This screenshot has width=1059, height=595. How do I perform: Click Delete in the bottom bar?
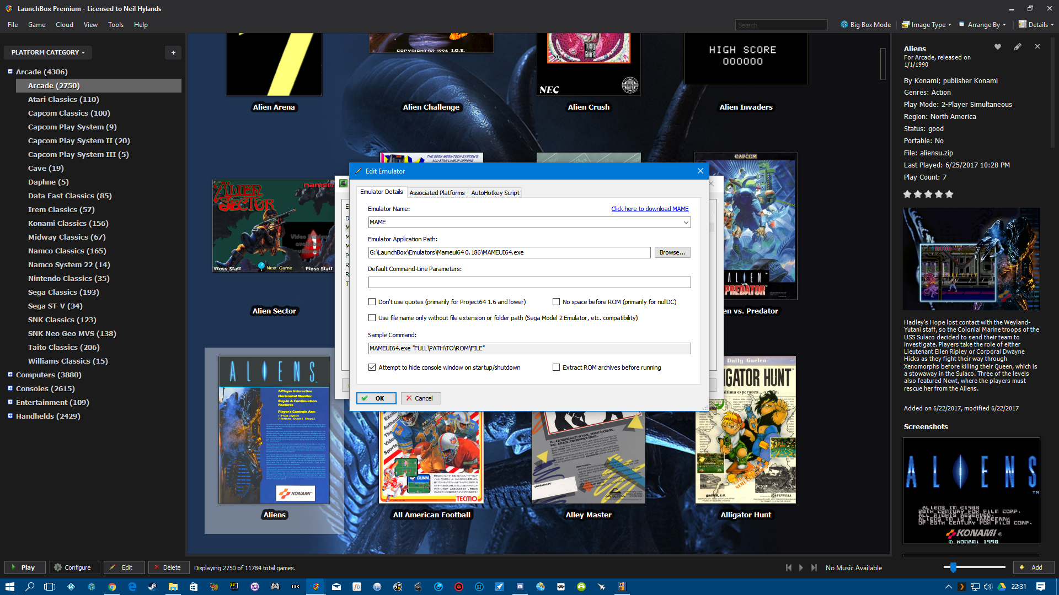coord(168,567)
